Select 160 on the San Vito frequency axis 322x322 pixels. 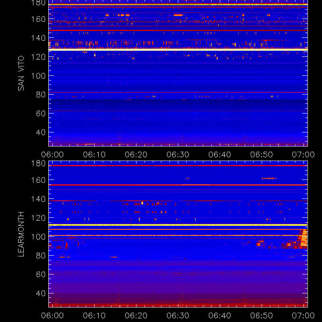coord(38,19)
